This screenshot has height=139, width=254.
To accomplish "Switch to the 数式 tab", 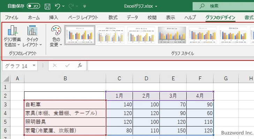I will click(x=113, y=17).
